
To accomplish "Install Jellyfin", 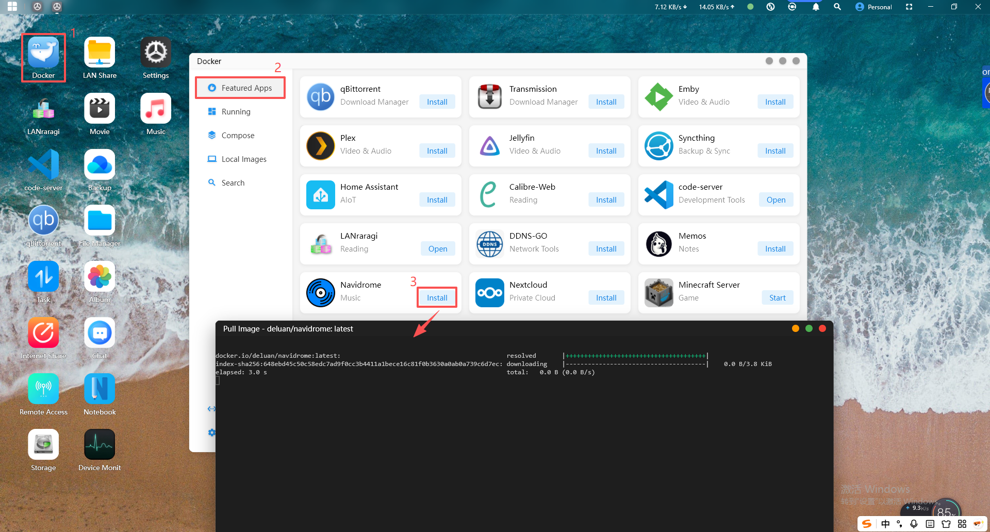I will coord(606,151).
